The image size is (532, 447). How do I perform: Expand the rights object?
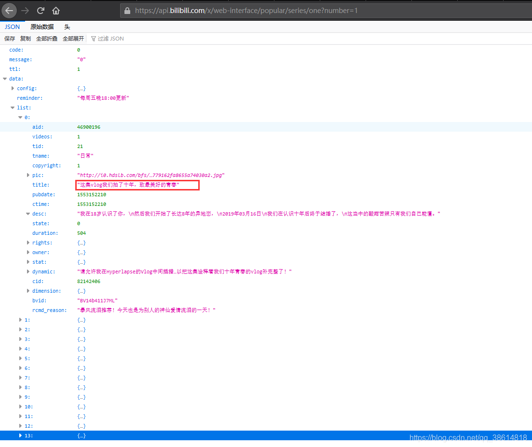coord(28,243)
